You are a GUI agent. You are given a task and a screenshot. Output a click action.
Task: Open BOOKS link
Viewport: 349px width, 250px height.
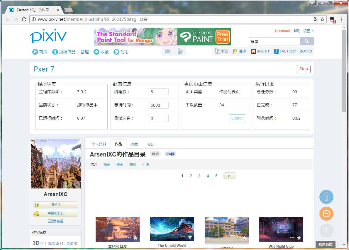click(306, 51)
